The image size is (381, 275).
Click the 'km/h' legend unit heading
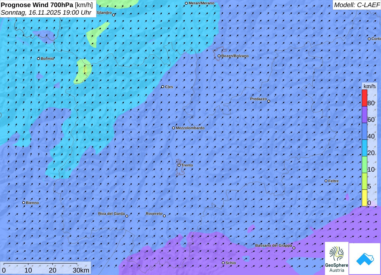(x=369, y=86)
